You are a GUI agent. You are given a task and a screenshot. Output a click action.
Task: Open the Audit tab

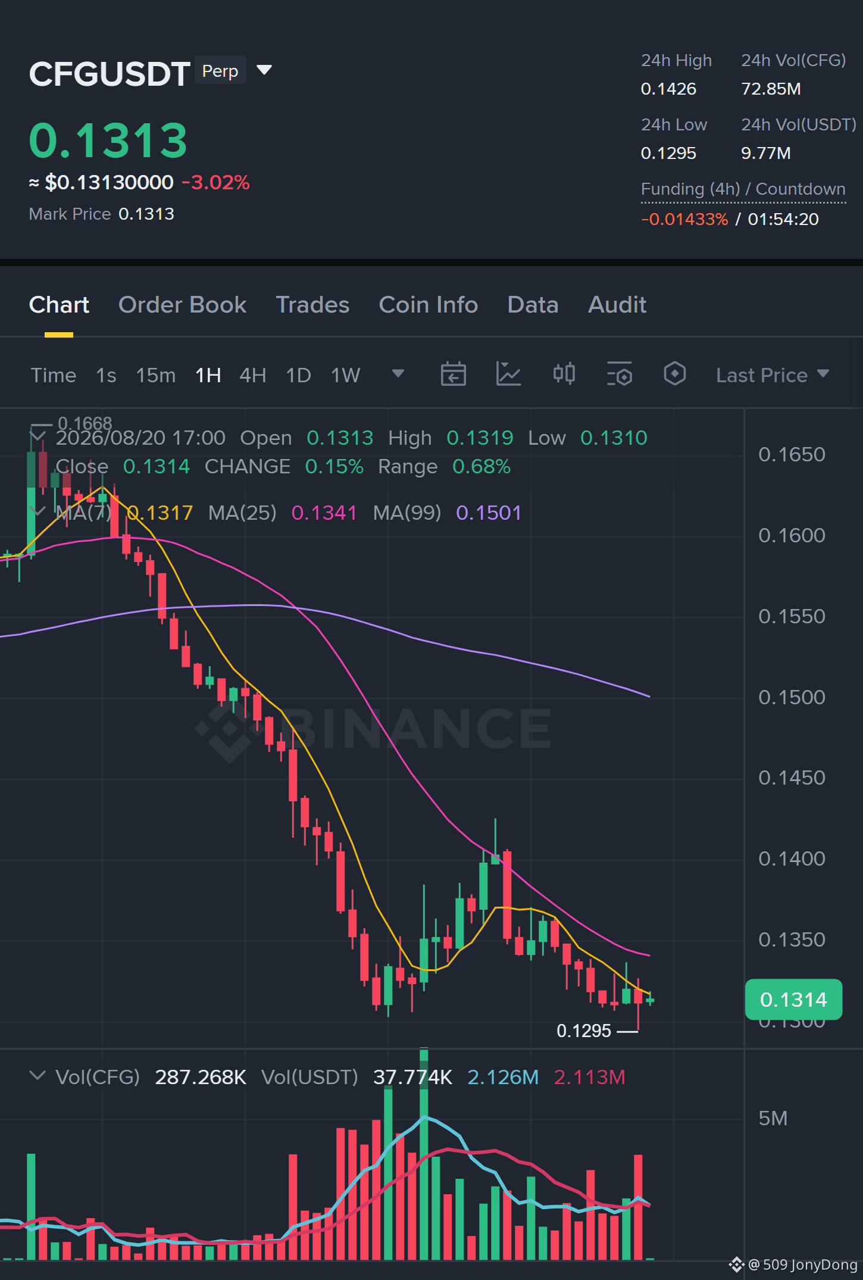pos(617,305)
